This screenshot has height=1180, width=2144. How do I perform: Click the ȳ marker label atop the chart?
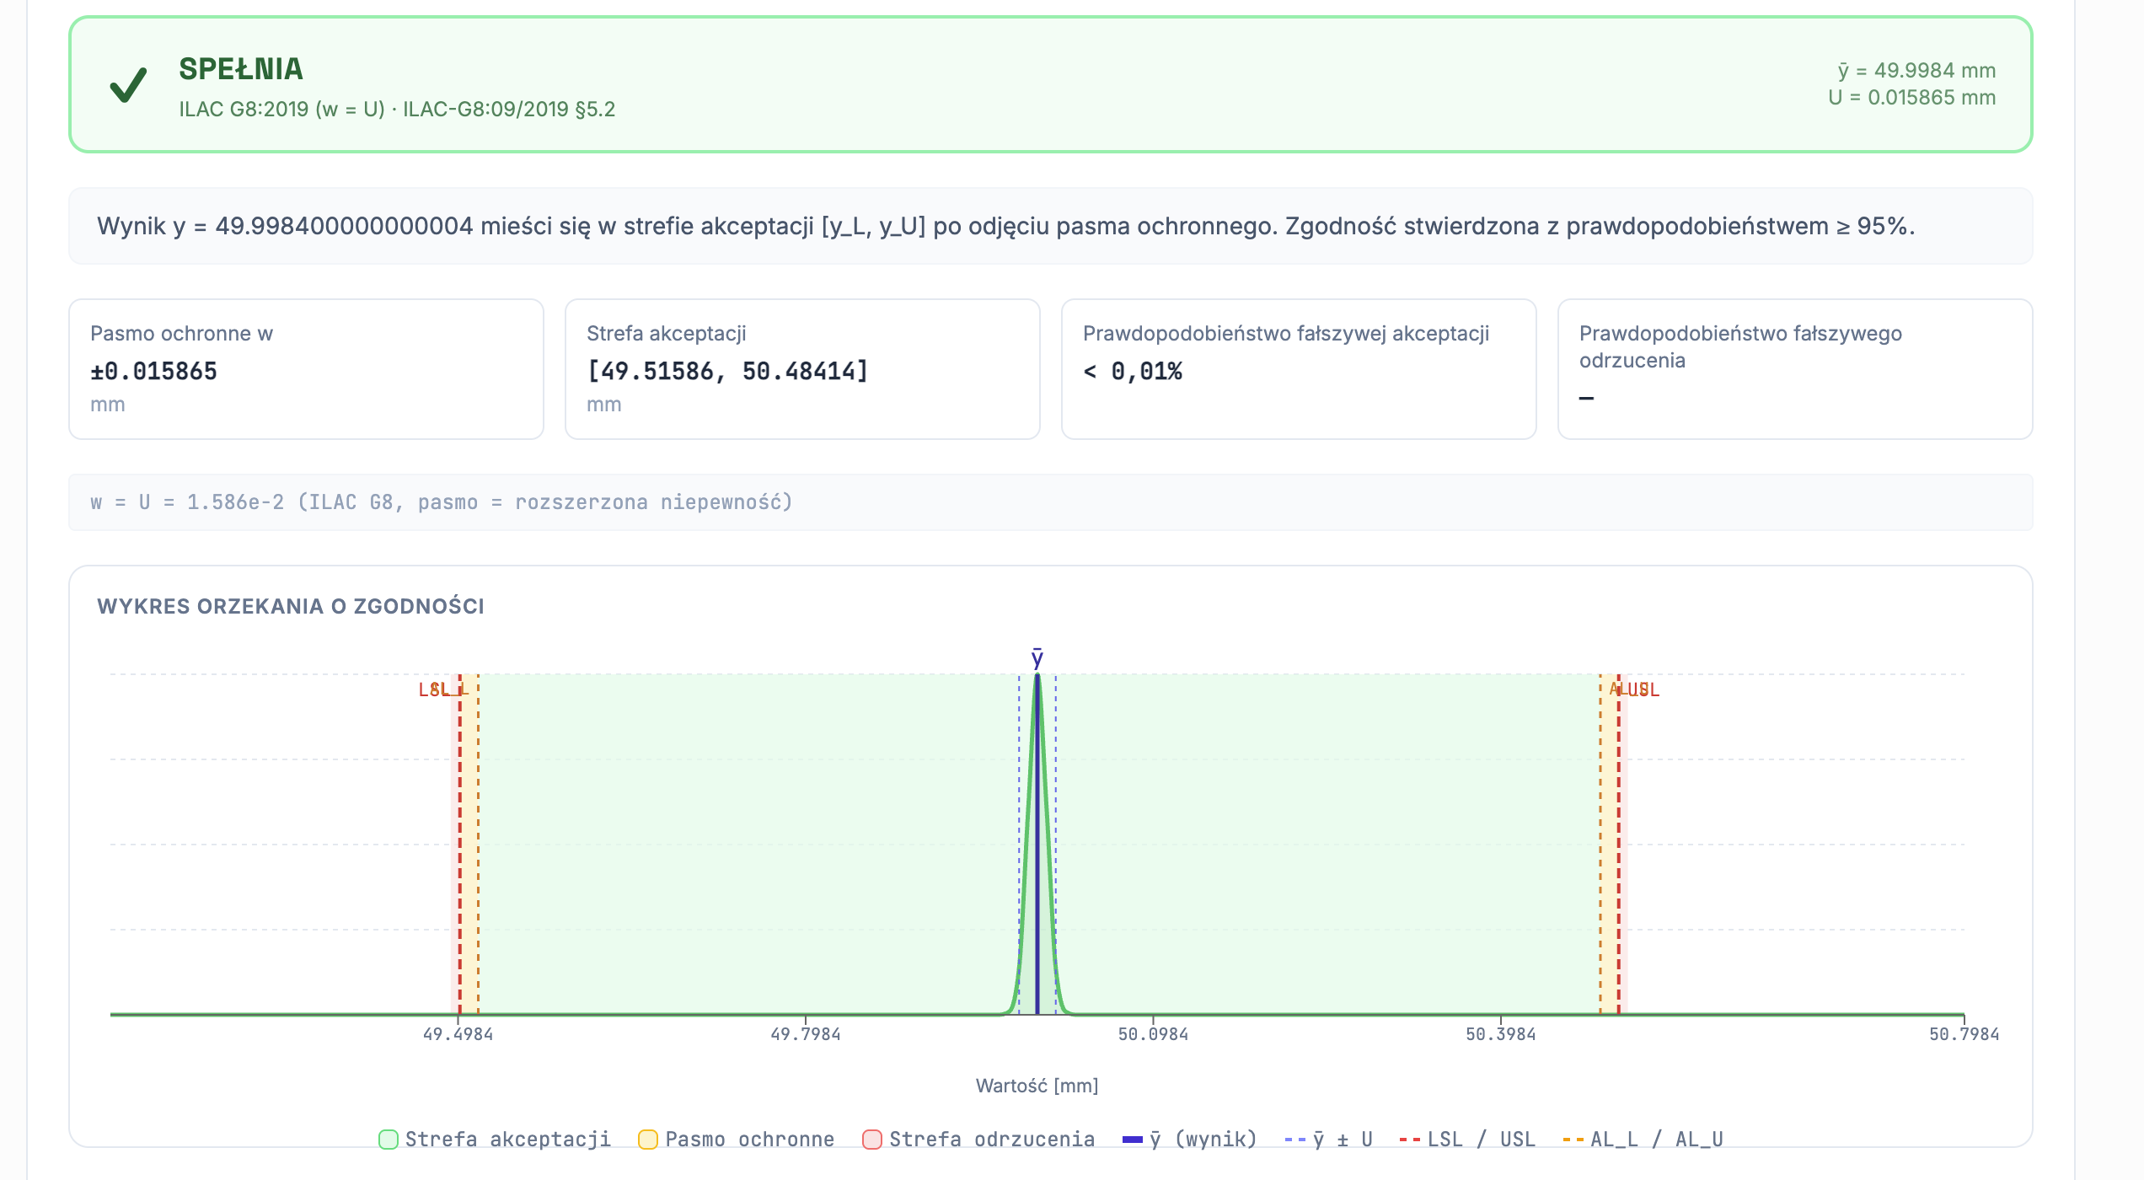1037,657
